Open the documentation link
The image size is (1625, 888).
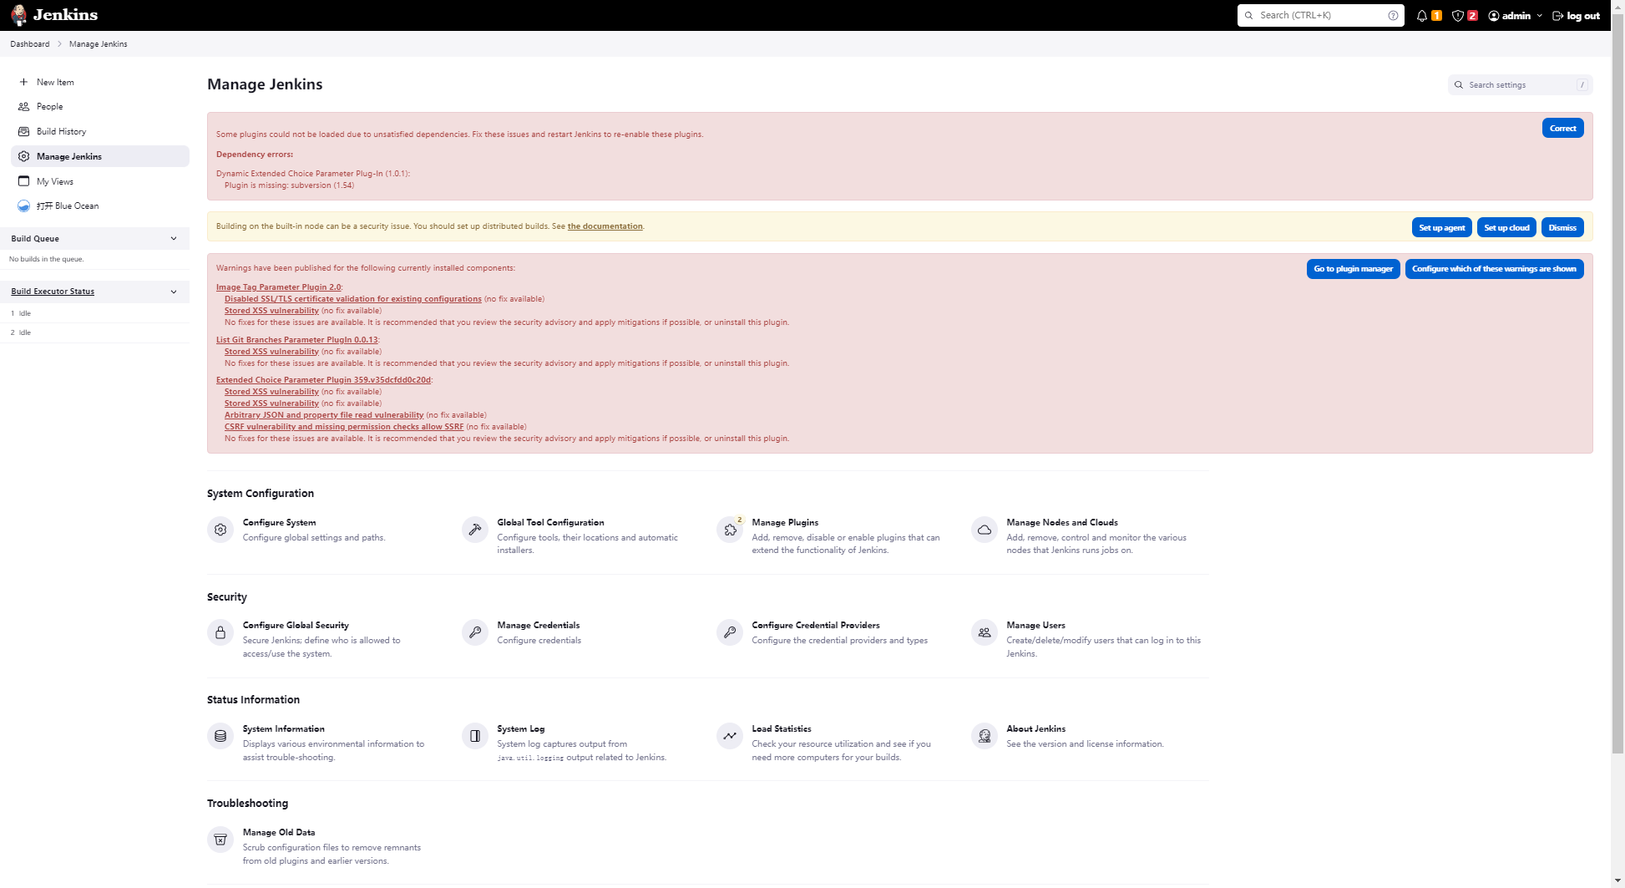[x=605, y=226]
